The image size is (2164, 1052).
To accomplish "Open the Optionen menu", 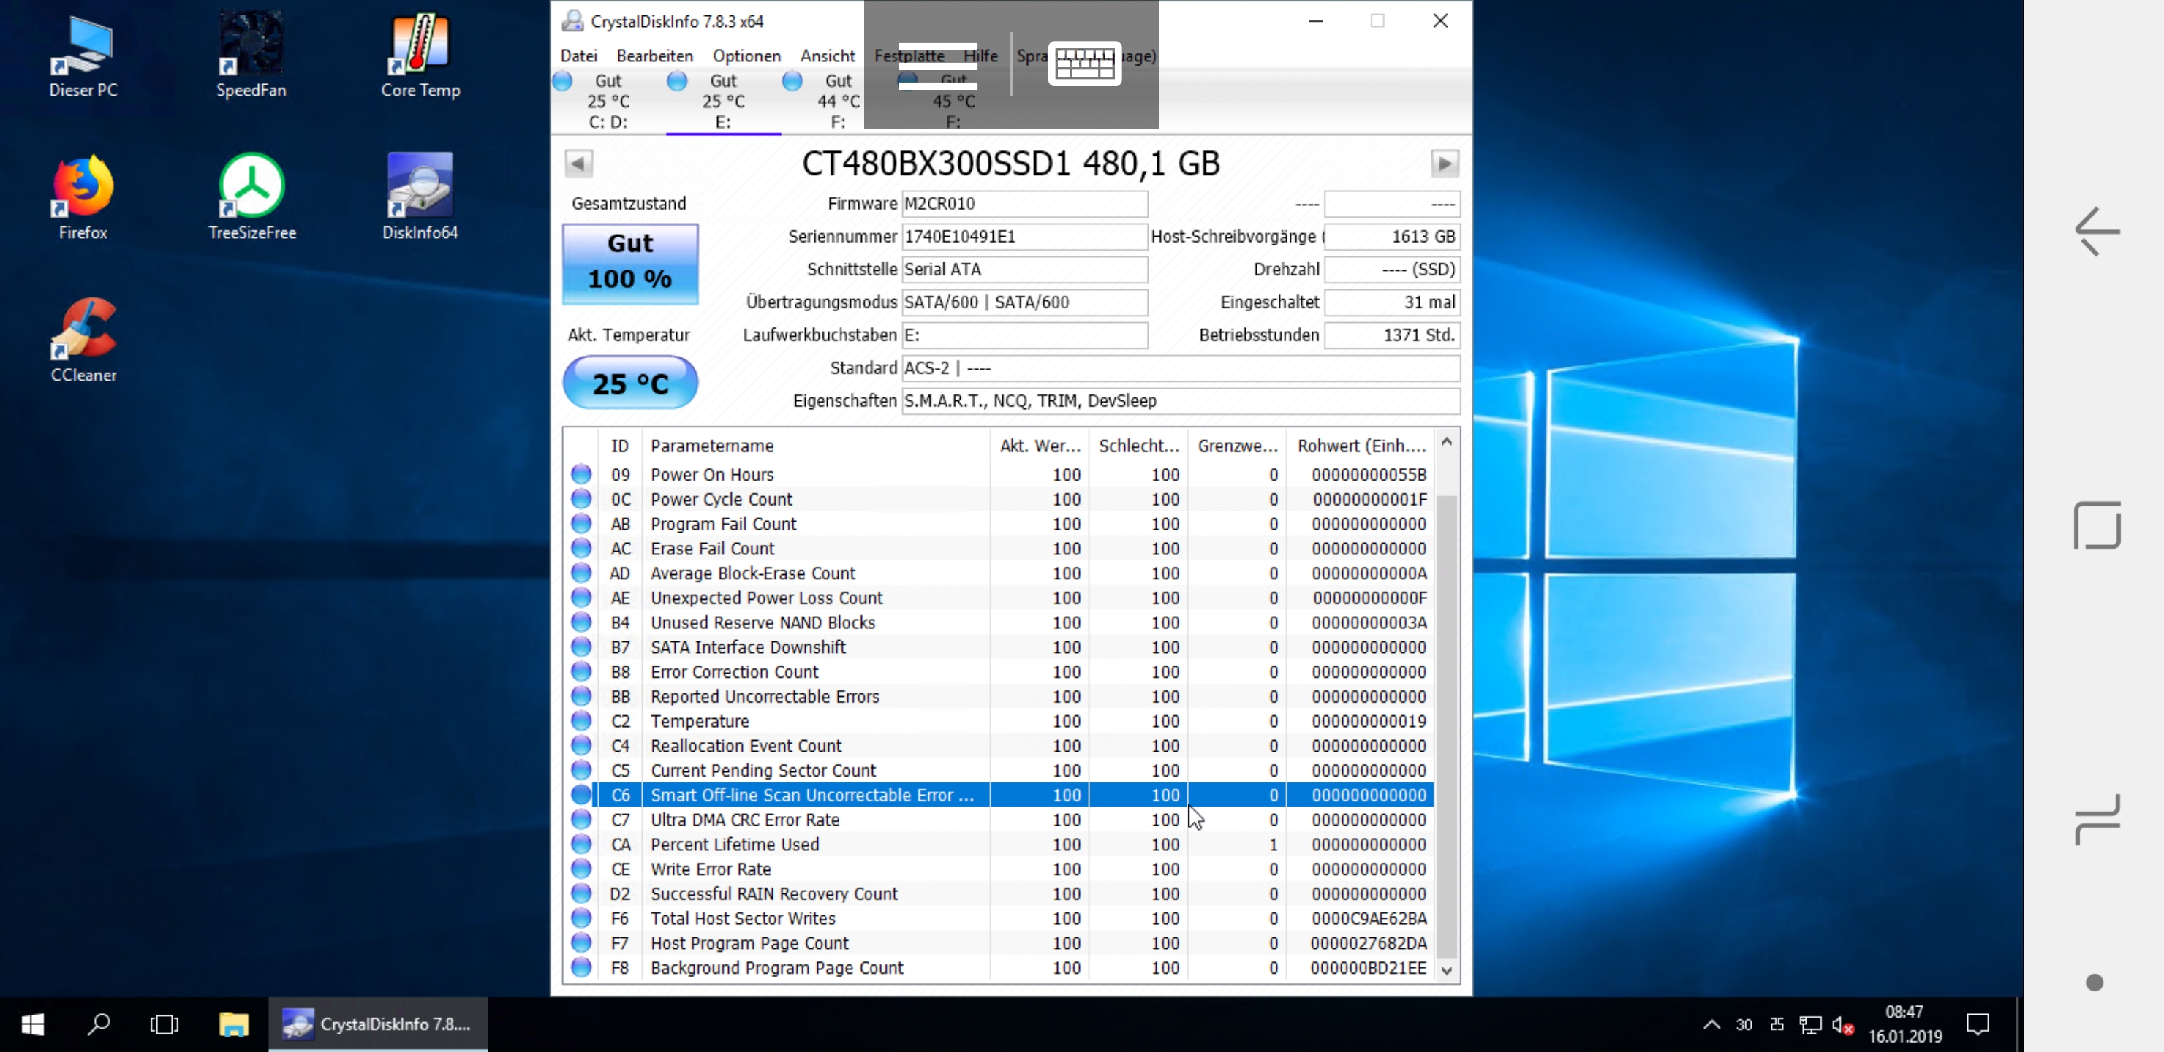I will (746, 56).
